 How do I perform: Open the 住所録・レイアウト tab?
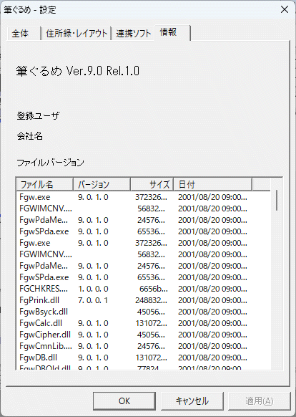77,34
